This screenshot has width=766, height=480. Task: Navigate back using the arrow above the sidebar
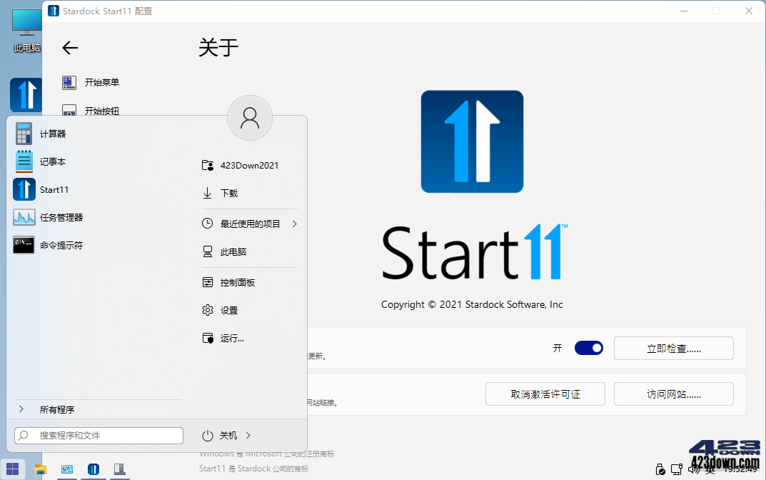[x=69, y=48]
